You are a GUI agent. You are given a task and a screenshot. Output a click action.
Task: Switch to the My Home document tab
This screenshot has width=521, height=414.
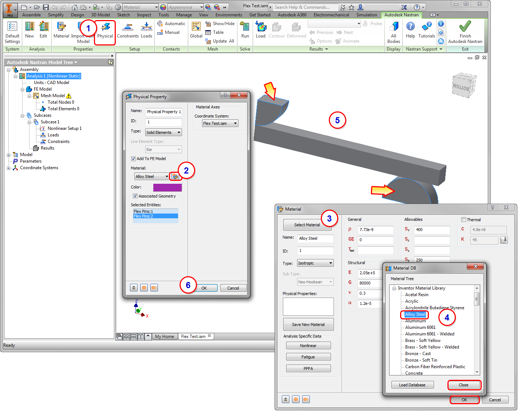pyautogui.click(x=165, y=337)
